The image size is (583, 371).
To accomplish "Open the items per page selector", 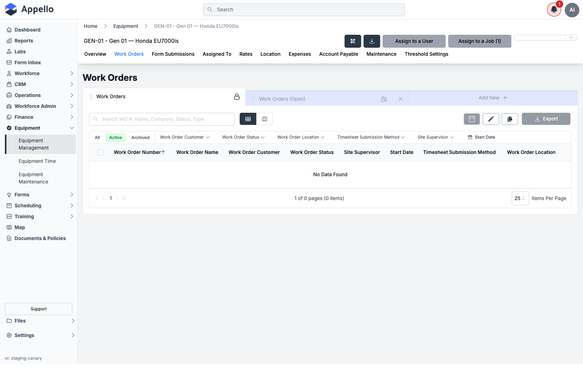I will click(x=520, y=198).
